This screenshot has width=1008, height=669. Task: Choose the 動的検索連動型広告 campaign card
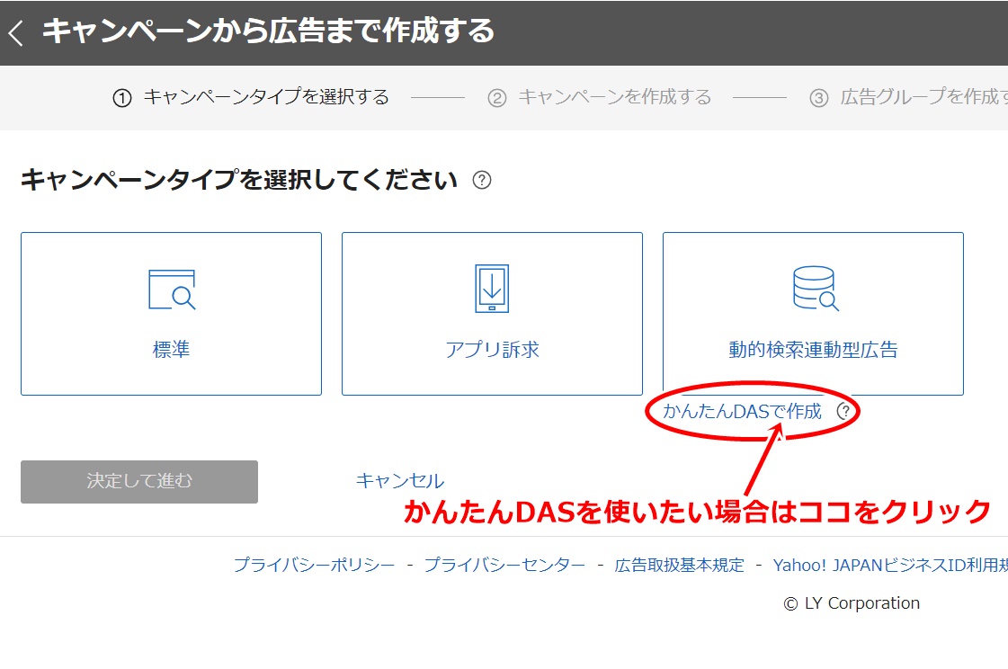(x=814, y=313)
